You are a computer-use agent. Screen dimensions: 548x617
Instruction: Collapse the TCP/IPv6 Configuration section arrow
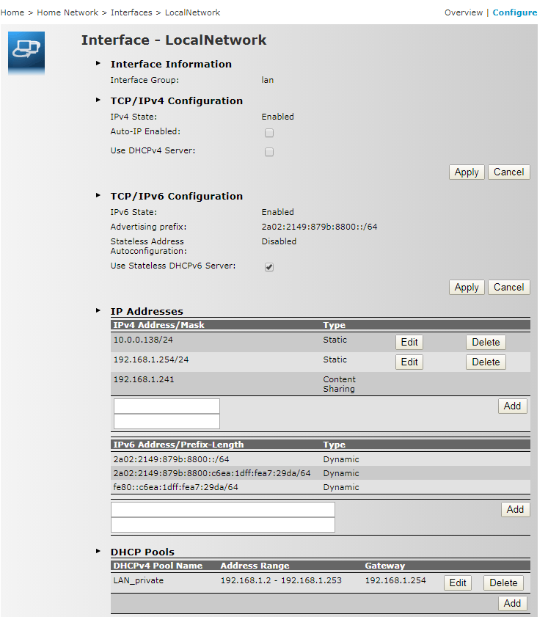(98, 196)
